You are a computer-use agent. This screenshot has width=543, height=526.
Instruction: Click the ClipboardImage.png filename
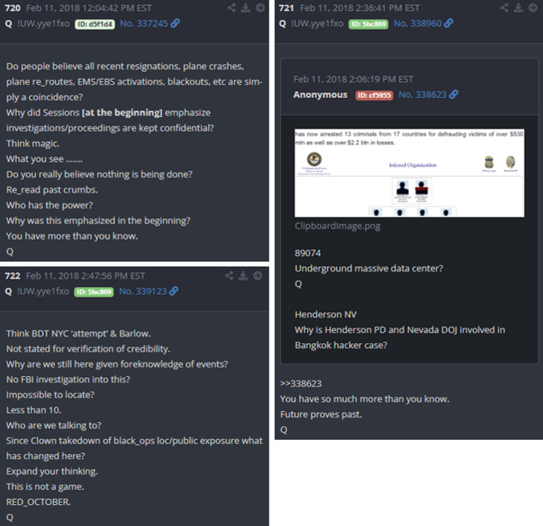tap(337, 226)
